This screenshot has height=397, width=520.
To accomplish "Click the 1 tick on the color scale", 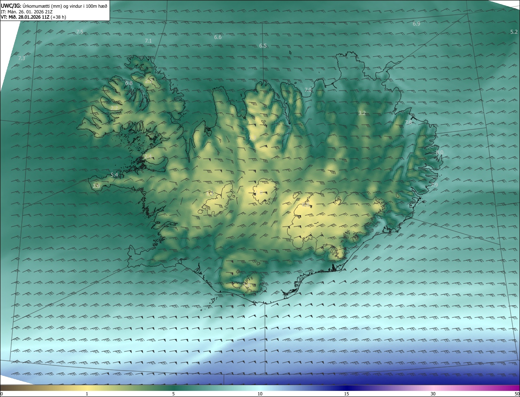I will [x=87, y=394].
